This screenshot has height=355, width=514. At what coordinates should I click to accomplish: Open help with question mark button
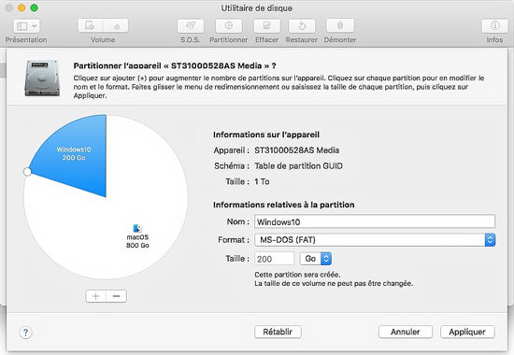click(25, 333)
